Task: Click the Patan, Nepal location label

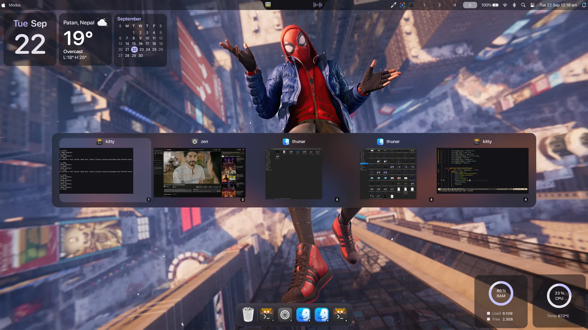Action: point(79,23)
